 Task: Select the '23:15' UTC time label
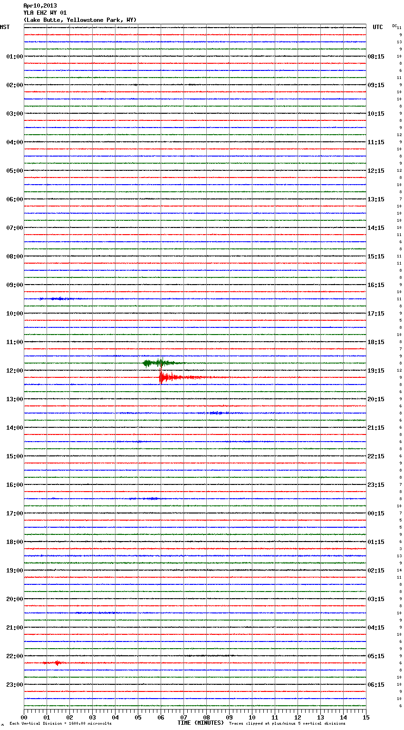[376, 485]
